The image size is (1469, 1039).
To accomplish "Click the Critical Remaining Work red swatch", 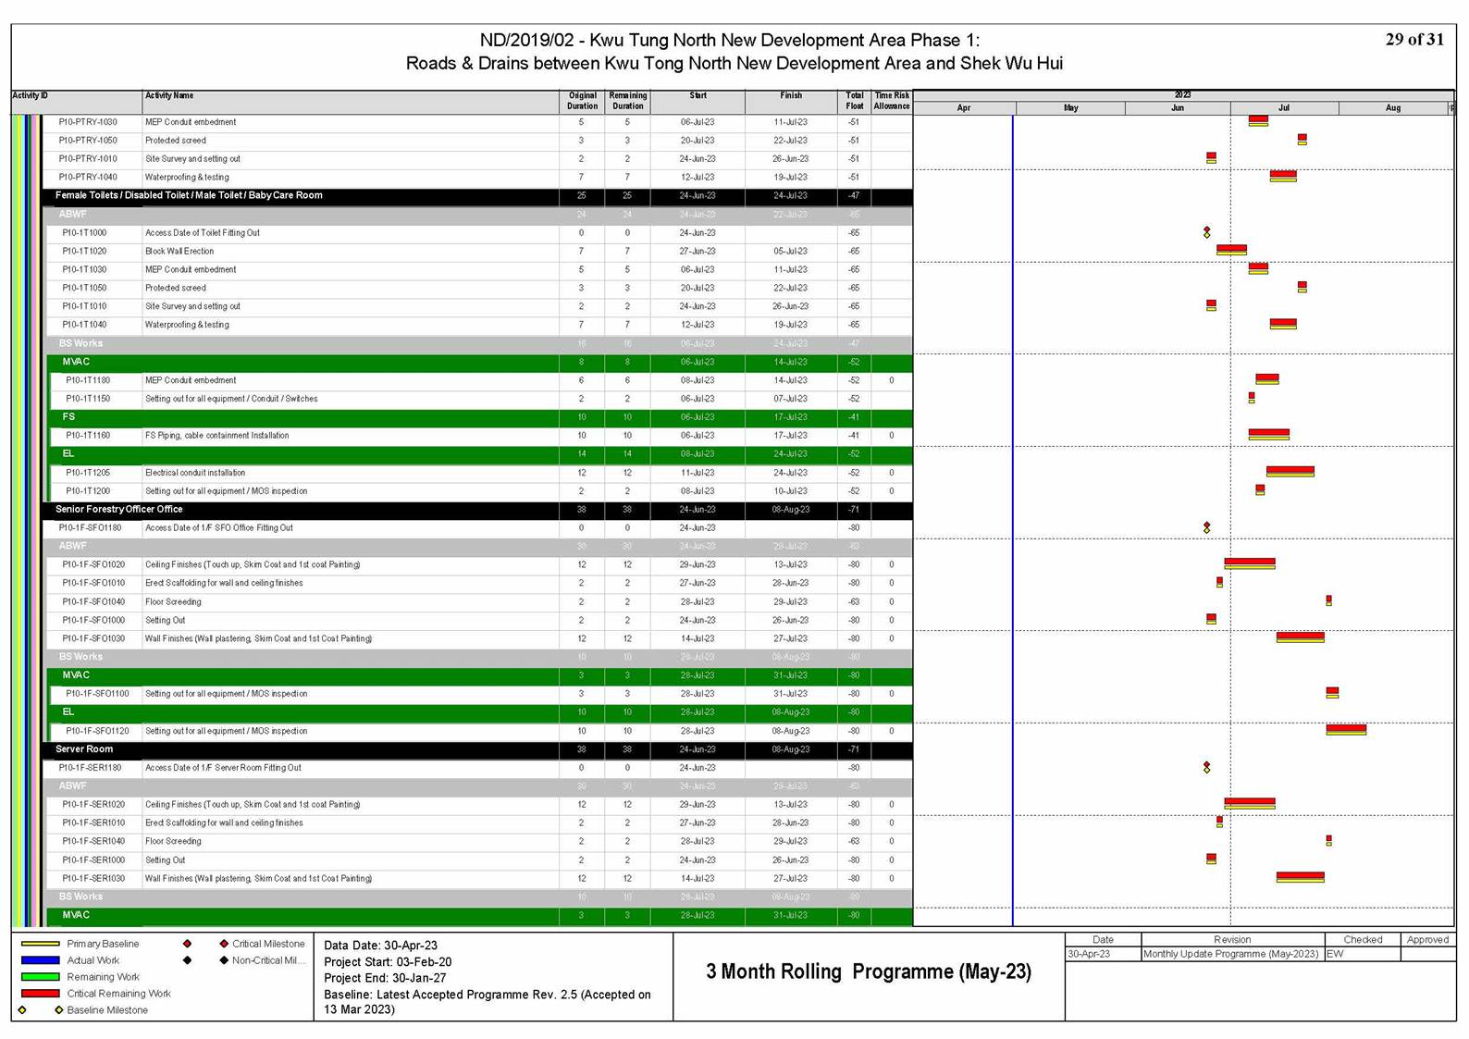I will (x=40, y=994).
